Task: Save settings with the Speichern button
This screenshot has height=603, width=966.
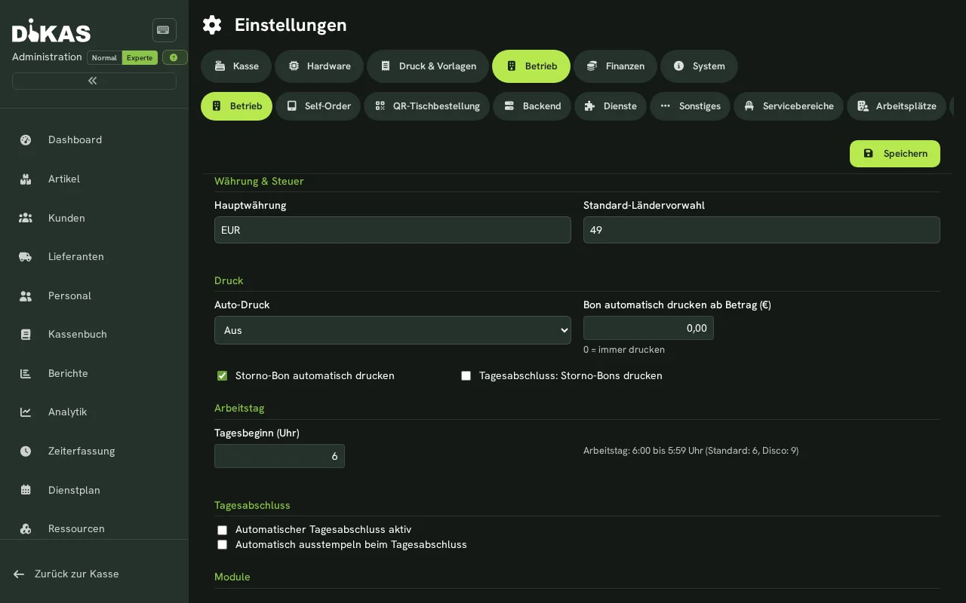Action: point(895,154)
